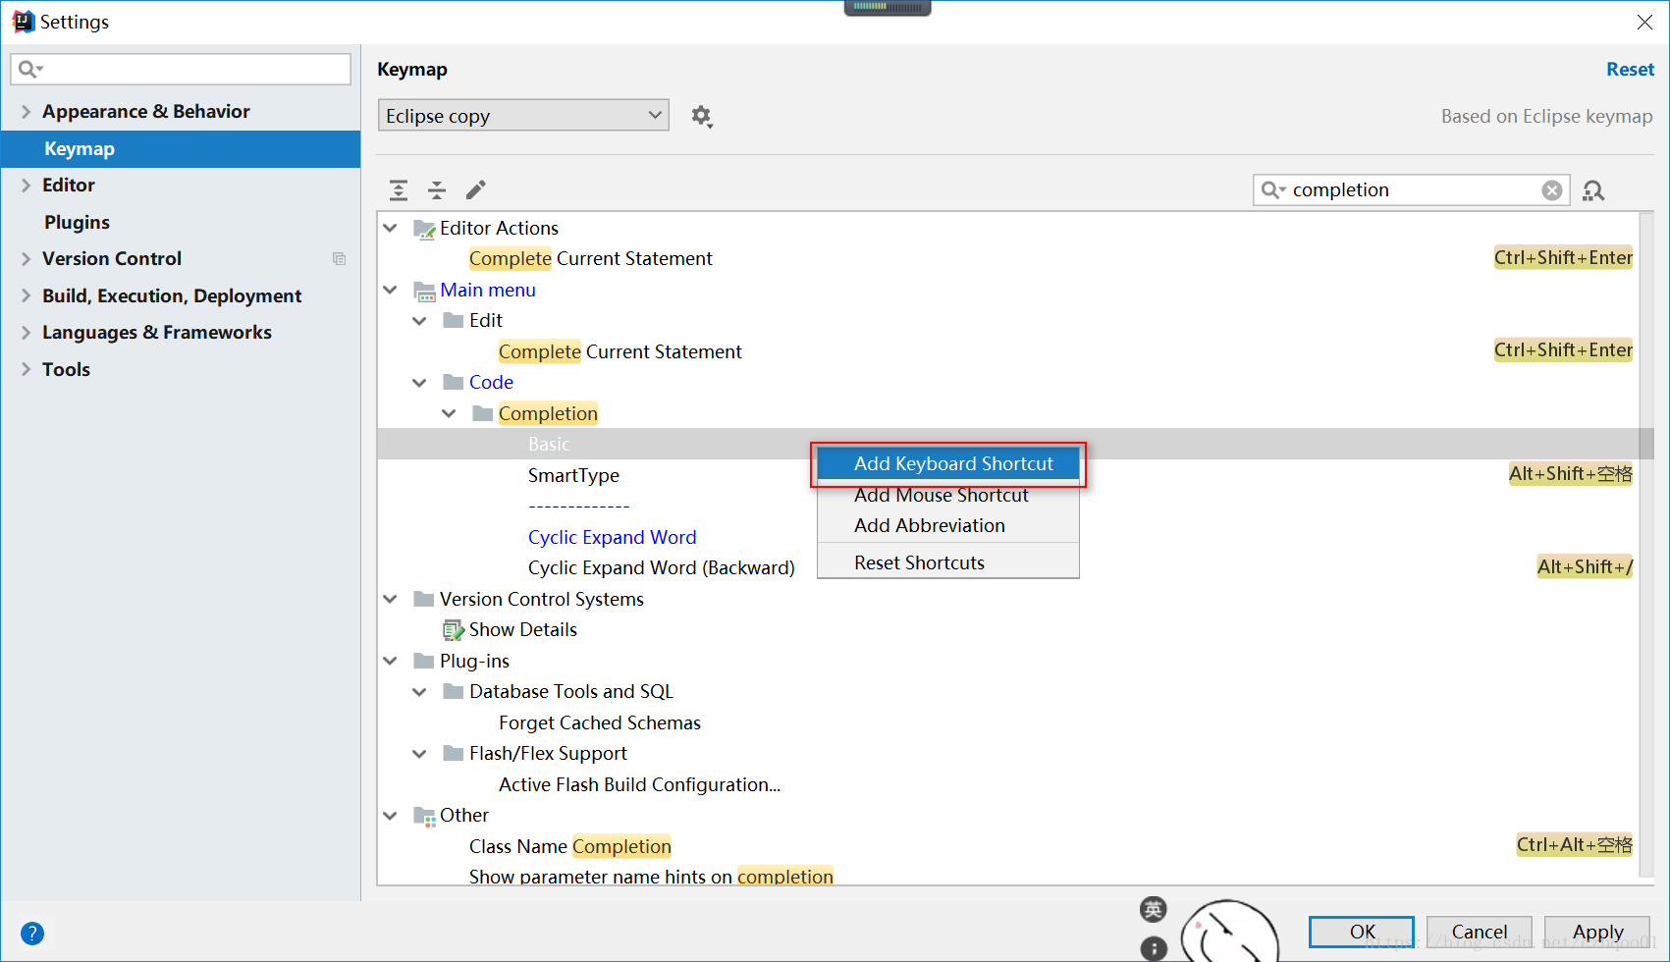Image resolution: width=1670 pixels, height=962 pixels.
Task: Click the Collapse All icon in keymap toolbar
Action: [x=437, y=189]
